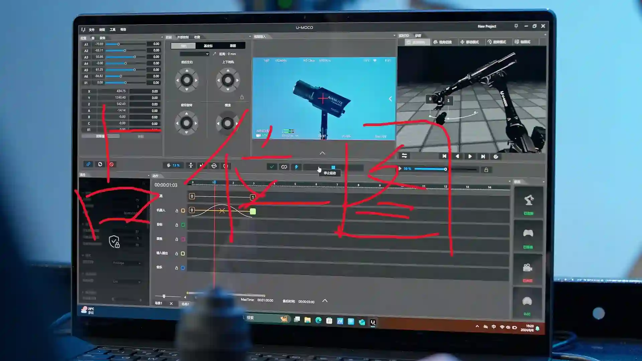
Task: Click the circular arrows sync icon in the toolbar
Action: click(214, 166)
